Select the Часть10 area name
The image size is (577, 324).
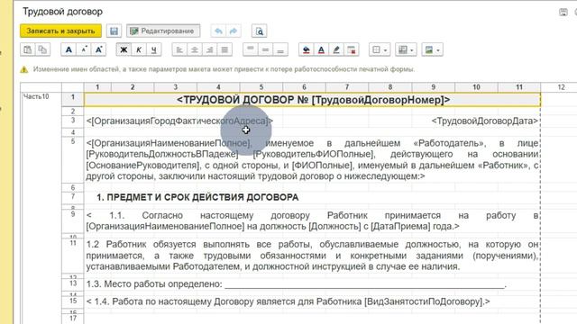click(36, 96)
